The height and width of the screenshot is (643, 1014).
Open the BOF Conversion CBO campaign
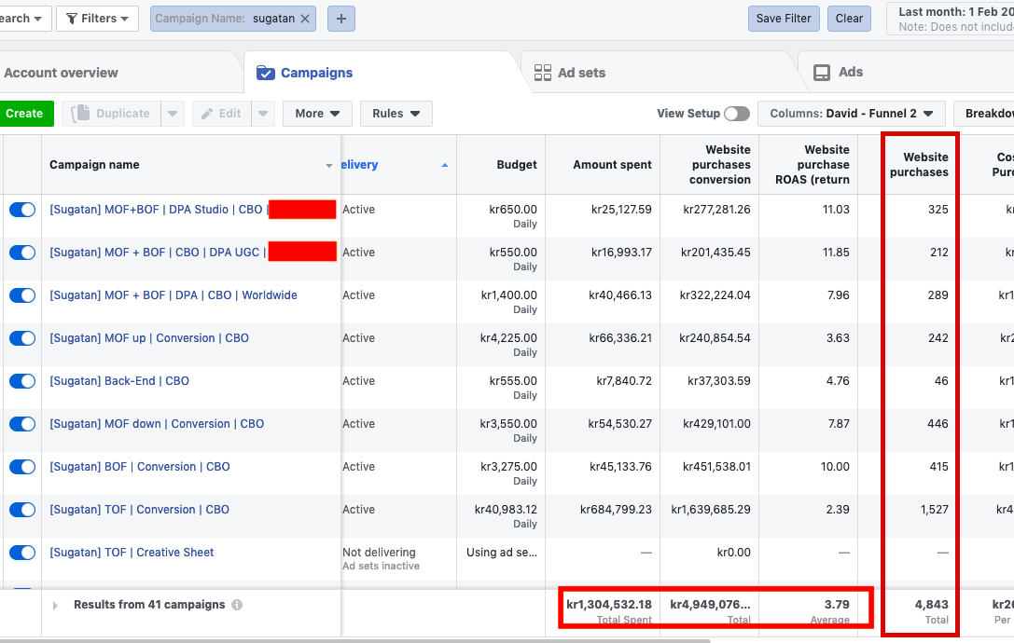(x=140, y=467)
